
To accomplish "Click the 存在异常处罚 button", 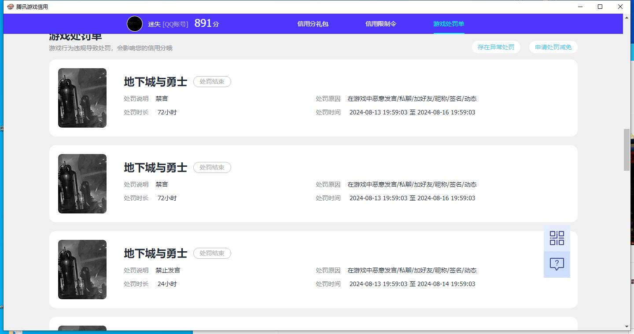I will point(496,47).
